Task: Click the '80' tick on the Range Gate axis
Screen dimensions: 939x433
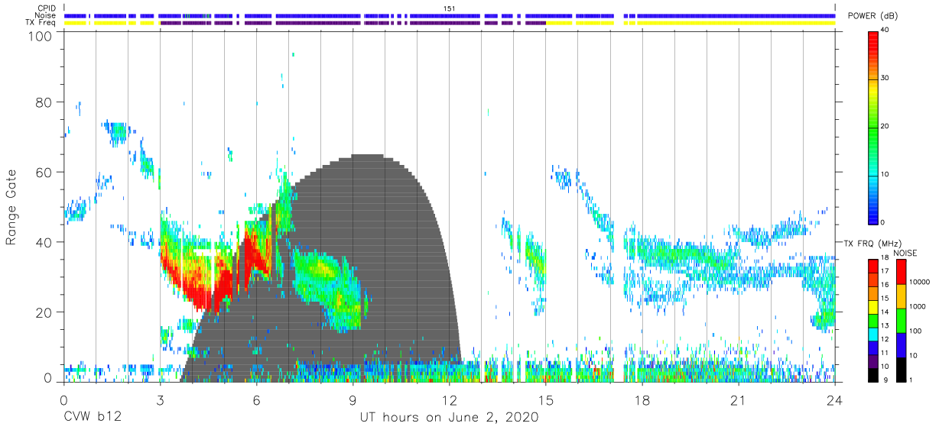Action: [x=44, y=102]
